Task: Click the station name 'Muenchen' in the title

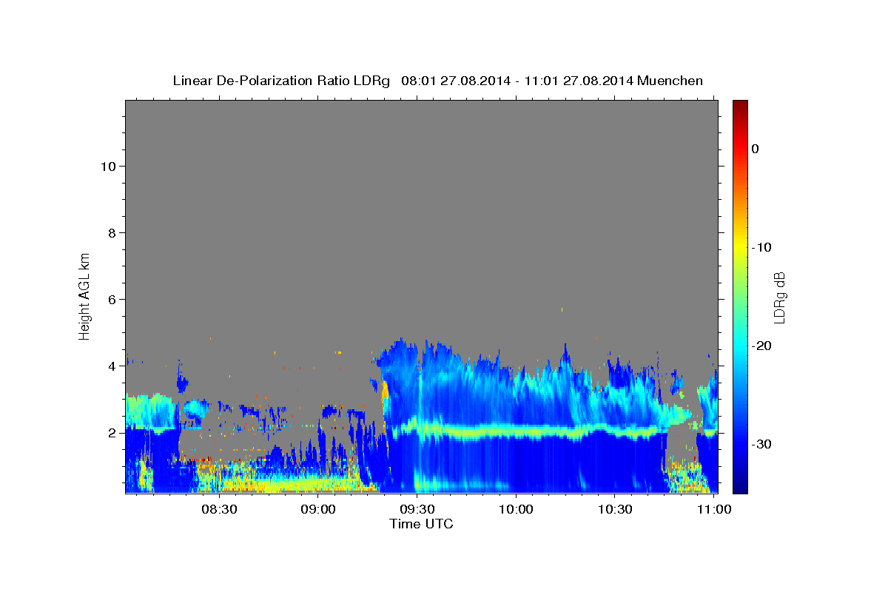Action: click(671, 81)
